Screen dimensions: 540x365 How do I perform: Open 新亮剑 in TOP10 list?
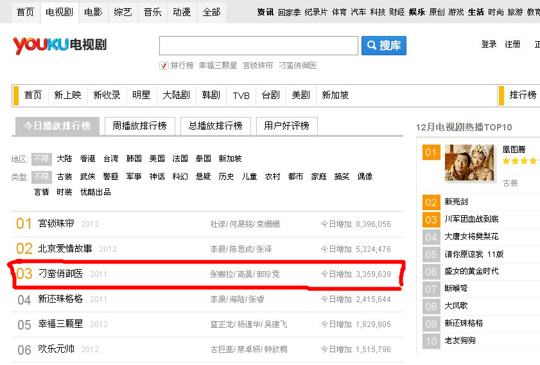pyautogui.click(x=456, y=202)
